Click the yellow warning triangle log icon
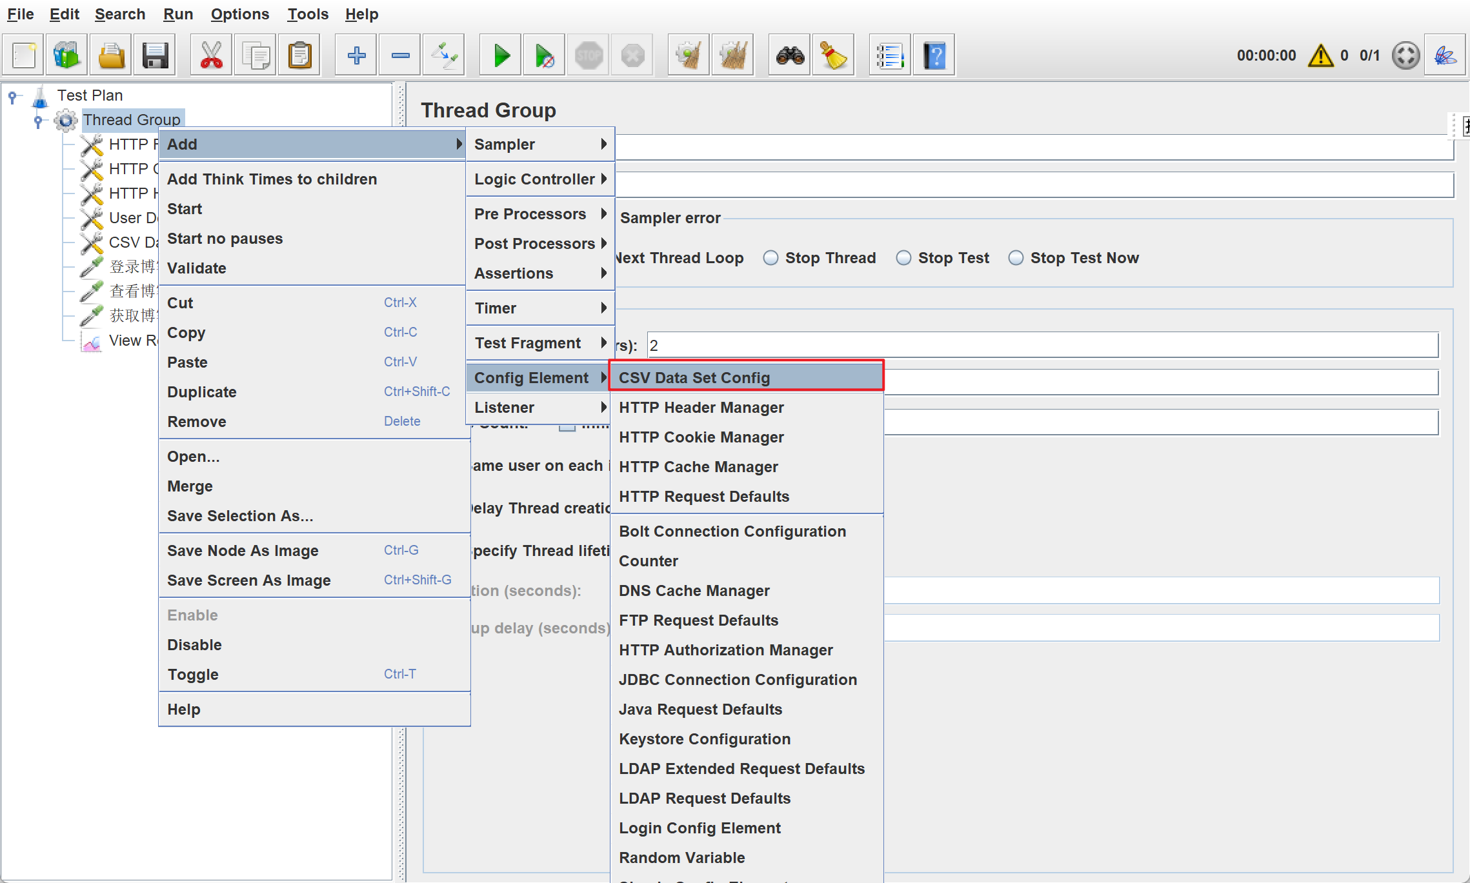Viewport: 1470px width, 883px height. click(1320, 55)
